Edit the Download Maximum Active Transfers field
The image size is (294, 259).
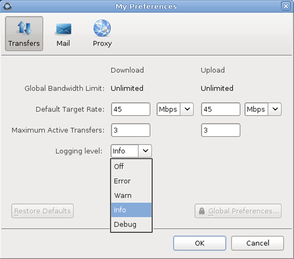(131, 130)
